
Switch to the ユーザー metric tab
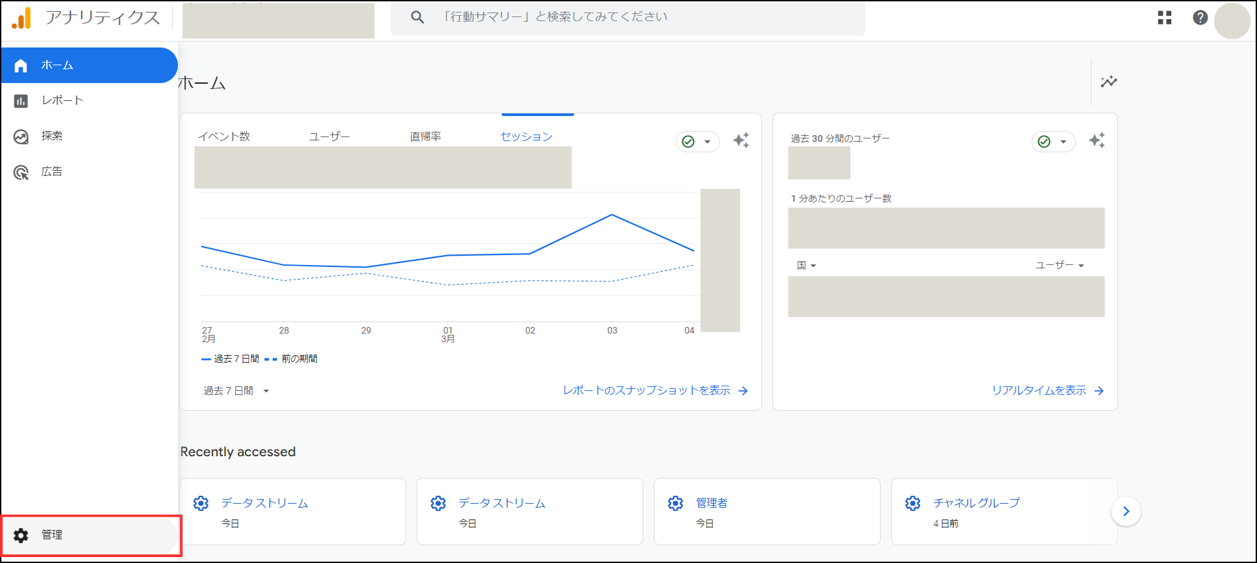point(330,136)
